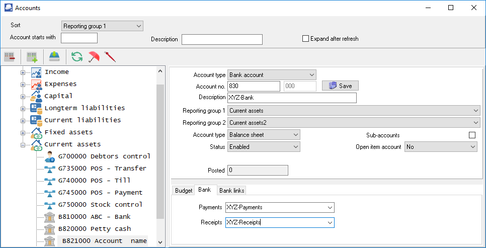486x248 pixels.
Task: Switch to the Bank links tab
Action: [232, 191]
